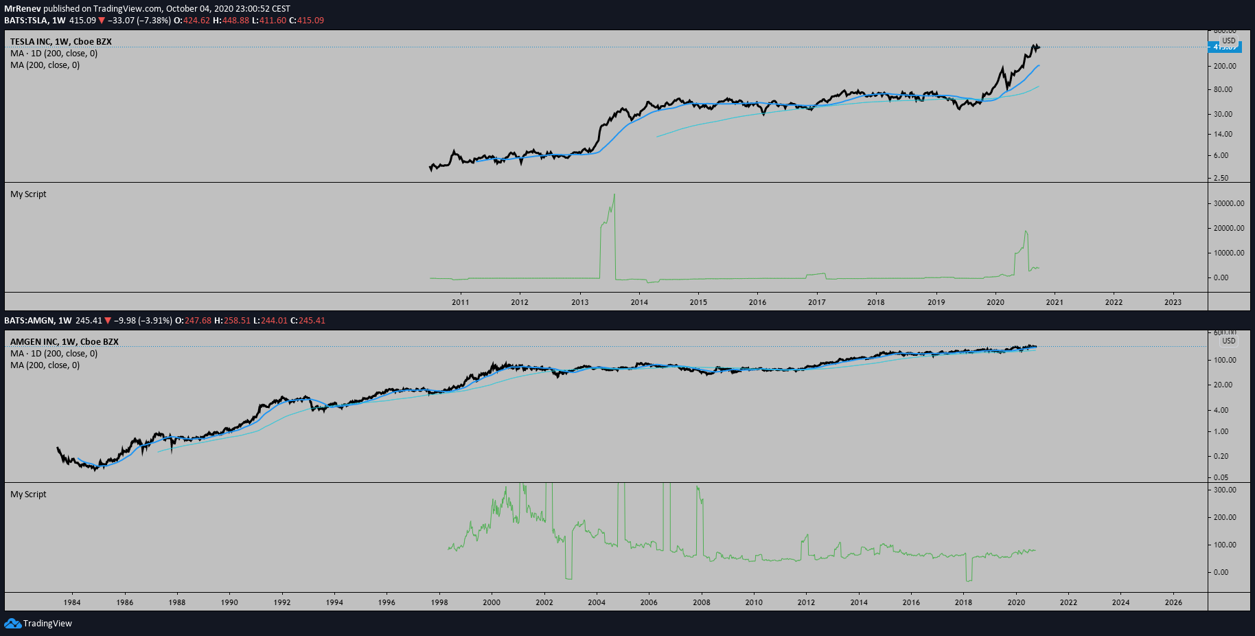
Task: Select MA (200, close, 0) in Amgen chart
Action: [x=45, y=365]
